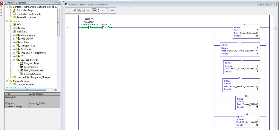Select the LaserDataComm routine
279x130 pixels.
click(x=32, y=74)
